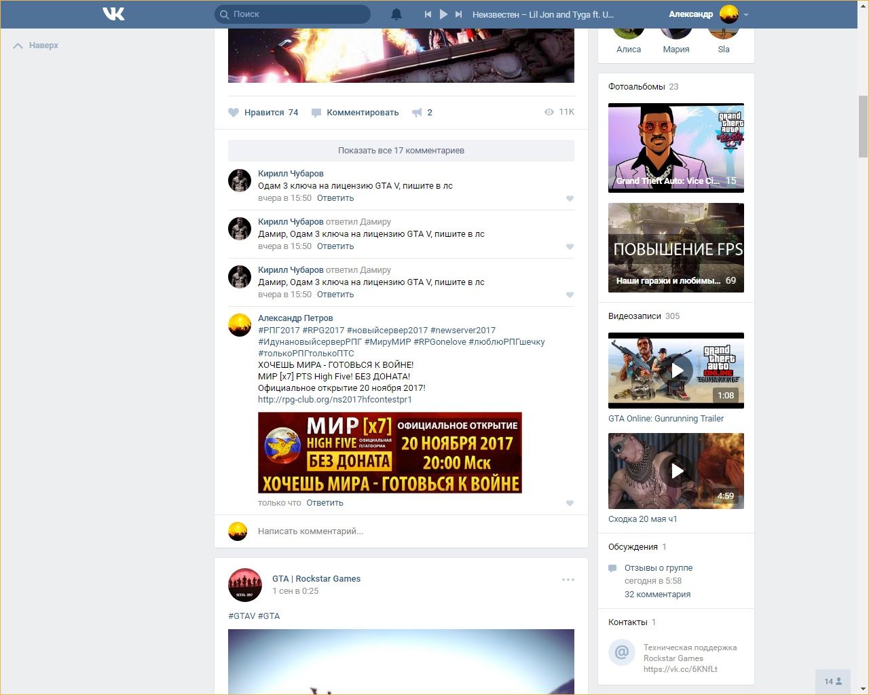Open the Контакты section
The image size is (869, 695).
(x=628, y=622)
